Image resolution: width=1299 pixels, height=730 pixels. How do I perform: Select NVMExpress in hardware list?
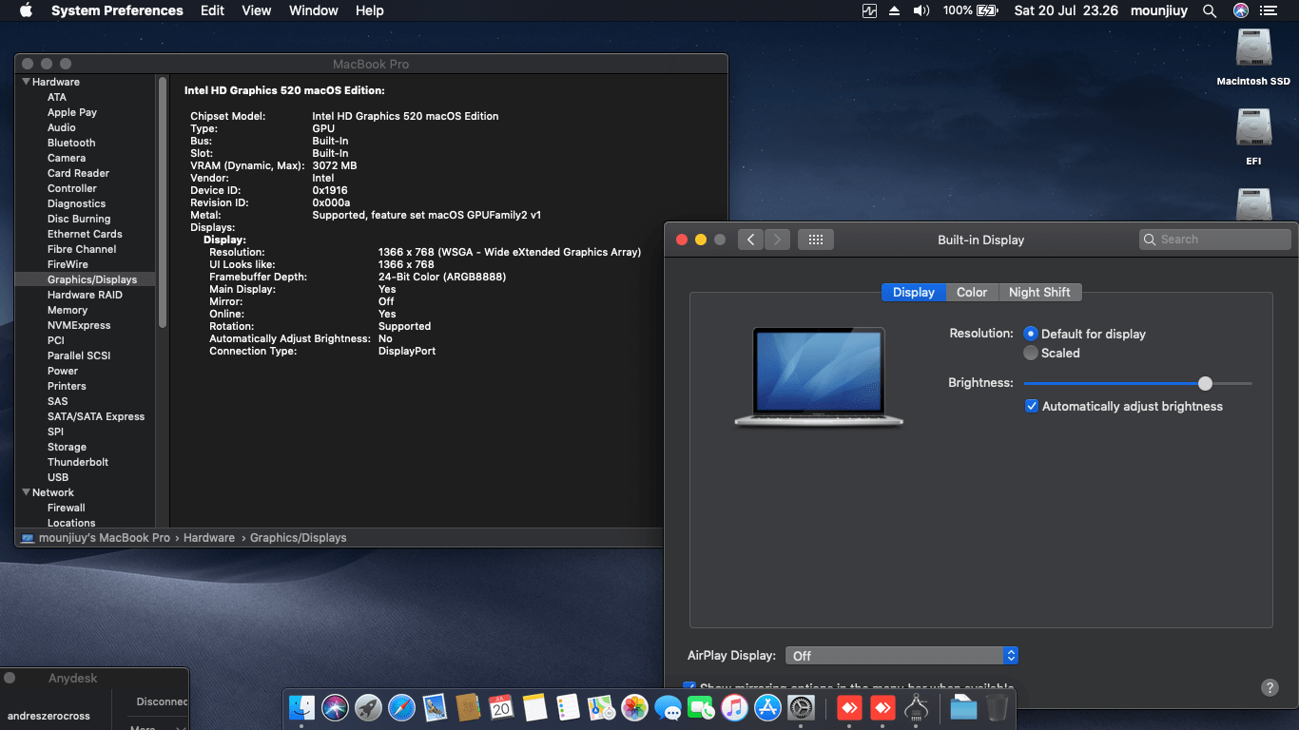[79, 325]
